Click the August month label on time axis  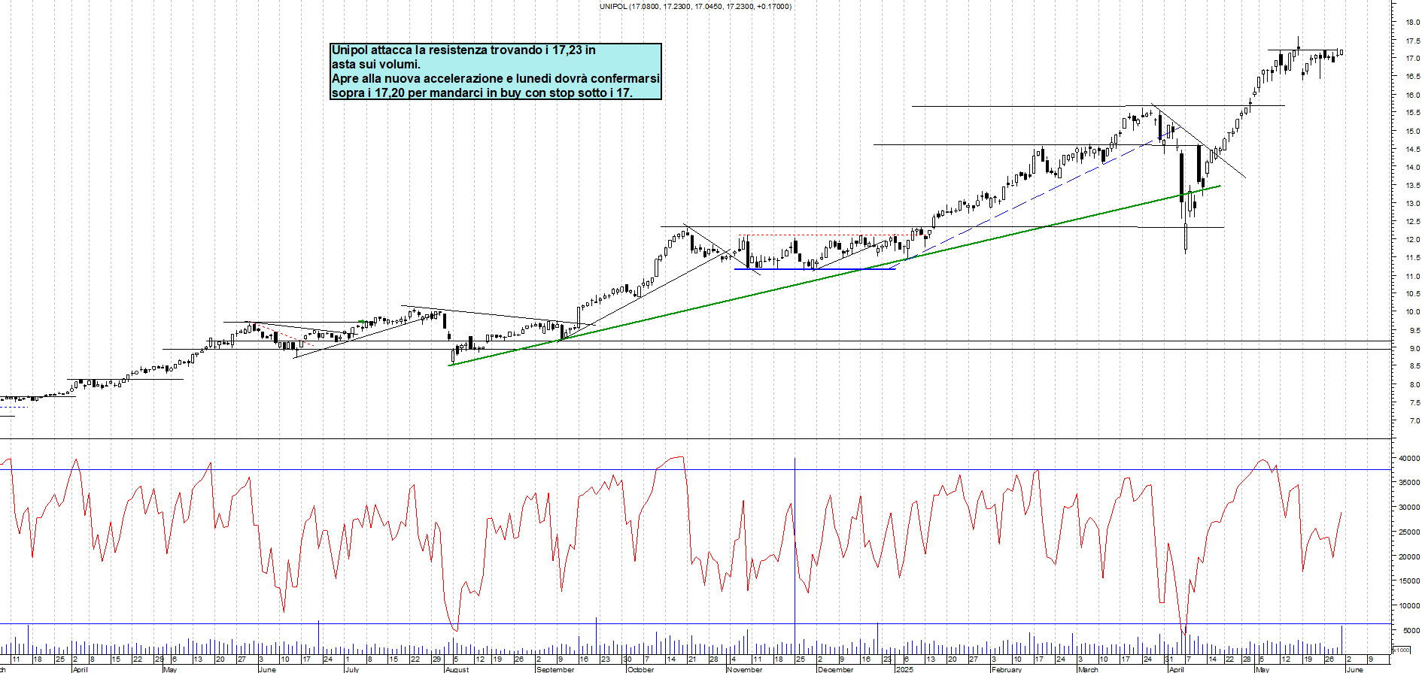[457, 669]
